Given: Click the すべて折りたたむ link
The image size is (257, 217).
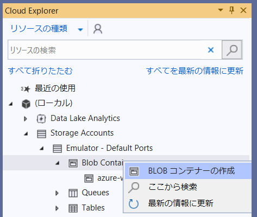Looking at the screenshot, I should pos(40,71).
